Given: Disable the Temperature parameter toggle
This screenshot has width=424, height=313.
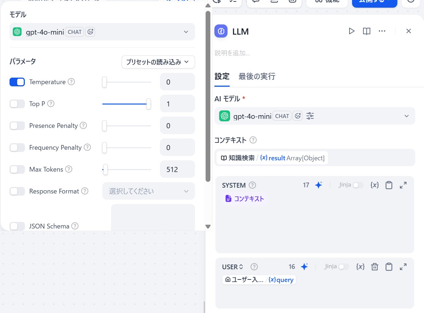Looking at the screenshot, I should (17, 82).
